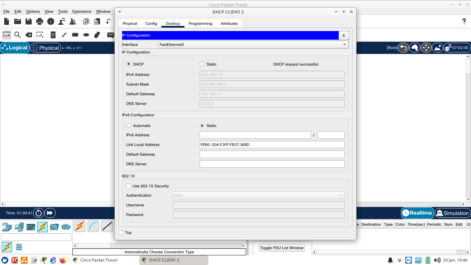This screenshot has width=471, height=265.
Task: Switch to Logical workspace view
Action: [x=15, y=48]
